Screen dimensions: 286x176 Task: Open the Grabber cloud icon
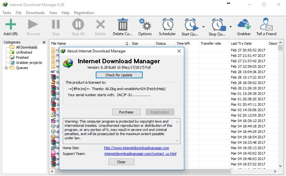tap(244, 24)
